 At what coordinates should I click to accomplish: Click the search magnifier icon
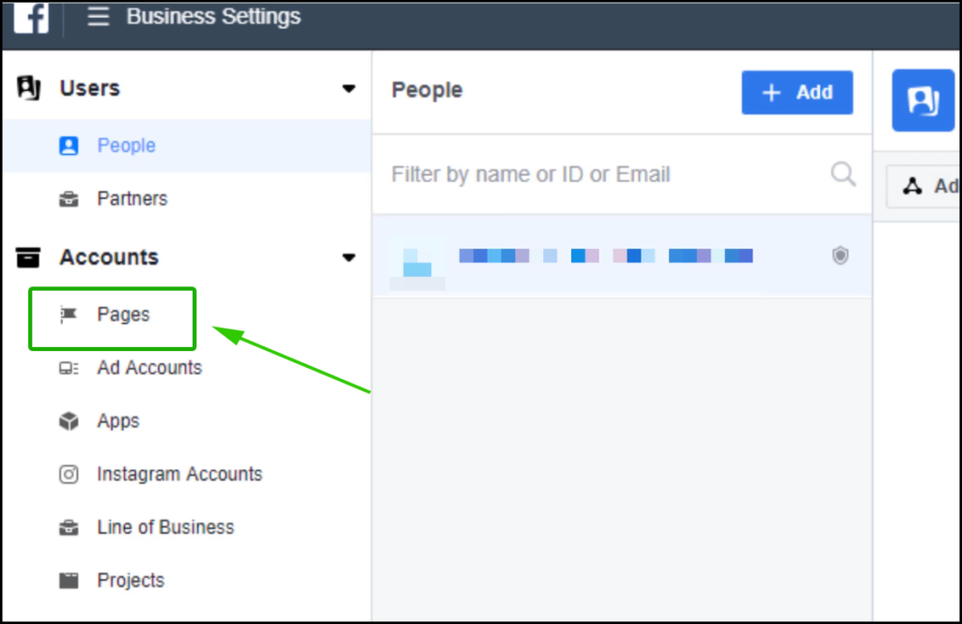coord(844,175)
